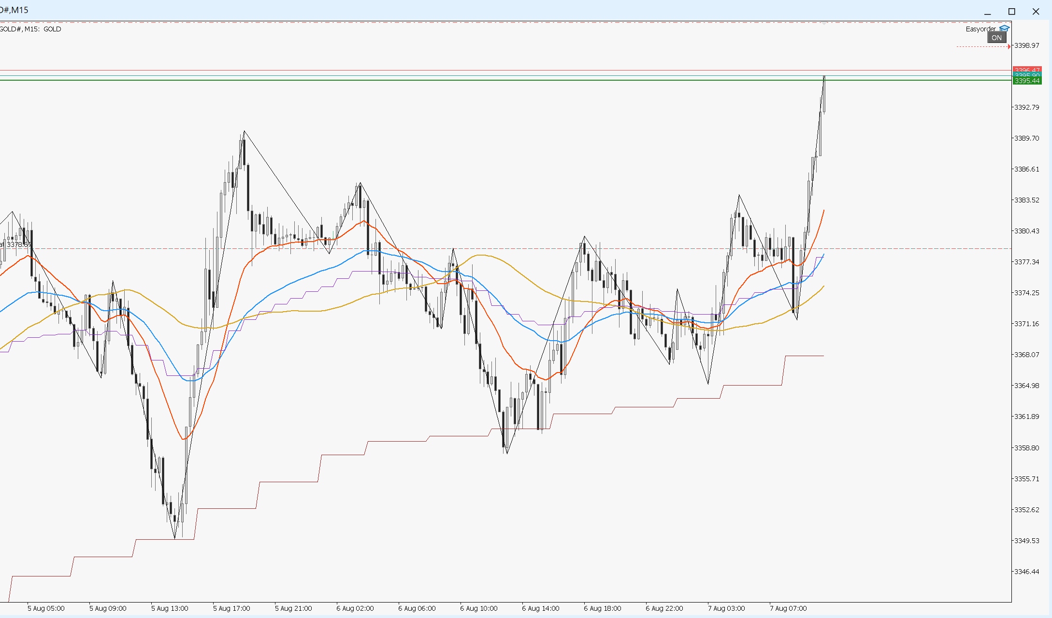
Task: Select the green 3395.44 price tag
Action: pos(1027,81)
